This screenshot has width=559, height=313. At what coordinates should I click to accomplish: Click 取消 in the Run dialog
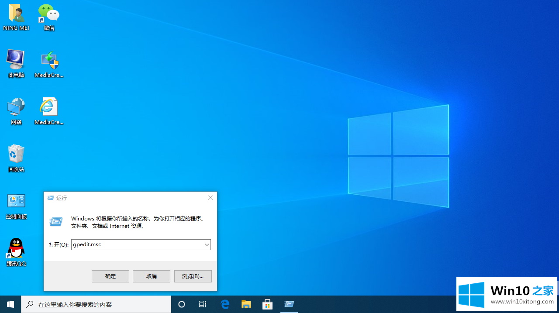point(152,276)
